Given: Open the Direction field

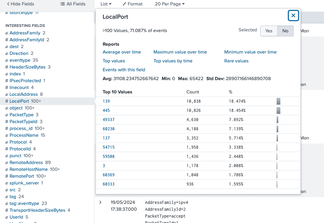Looking at the screenshot, I should click(x=19, y=53).
